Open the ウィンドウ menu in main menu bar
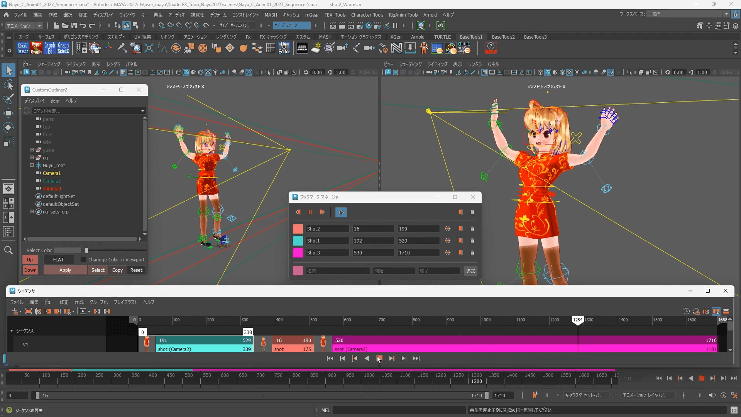Image resolution: width=741 pixels, height=417 pixels. point(127,15)
